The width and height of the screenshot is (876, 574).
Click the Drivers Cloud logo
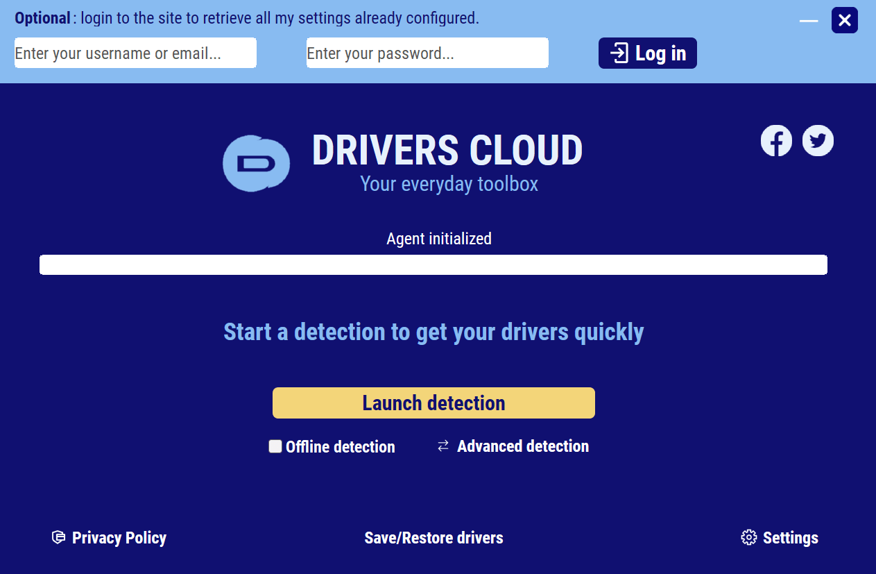coord(256,163)
